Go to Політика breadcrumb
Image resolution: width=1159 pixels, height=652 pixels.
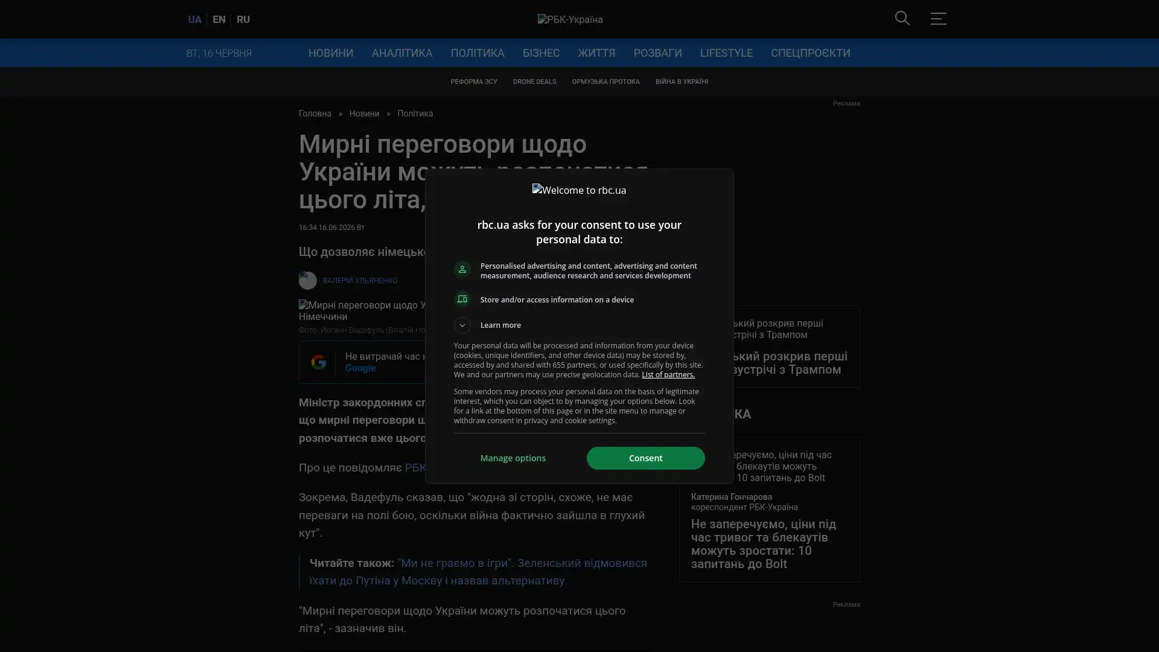click(415, 113)
